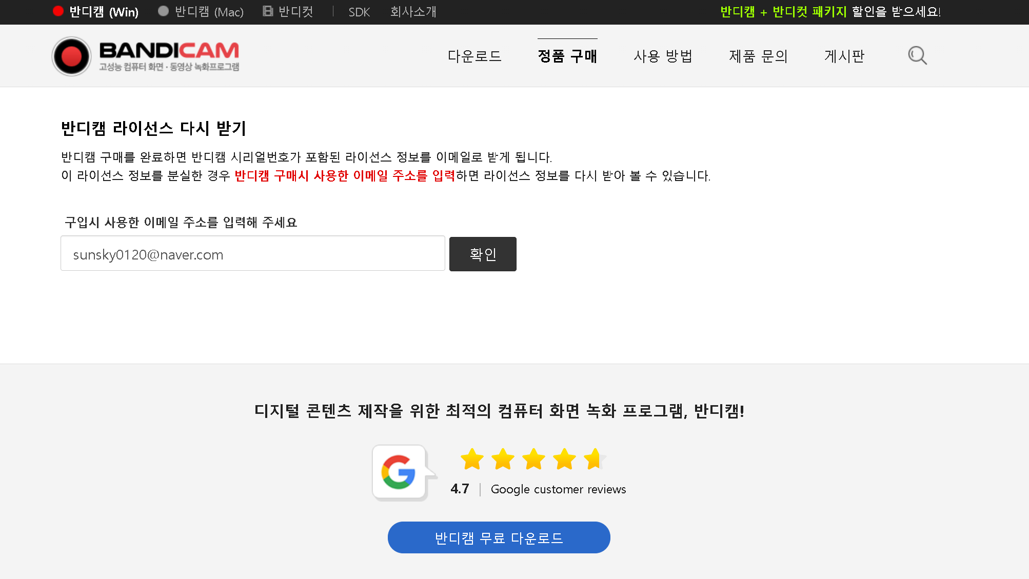
Task: Select 반디캠 (Win) in top bar
Action: (103, 12)
